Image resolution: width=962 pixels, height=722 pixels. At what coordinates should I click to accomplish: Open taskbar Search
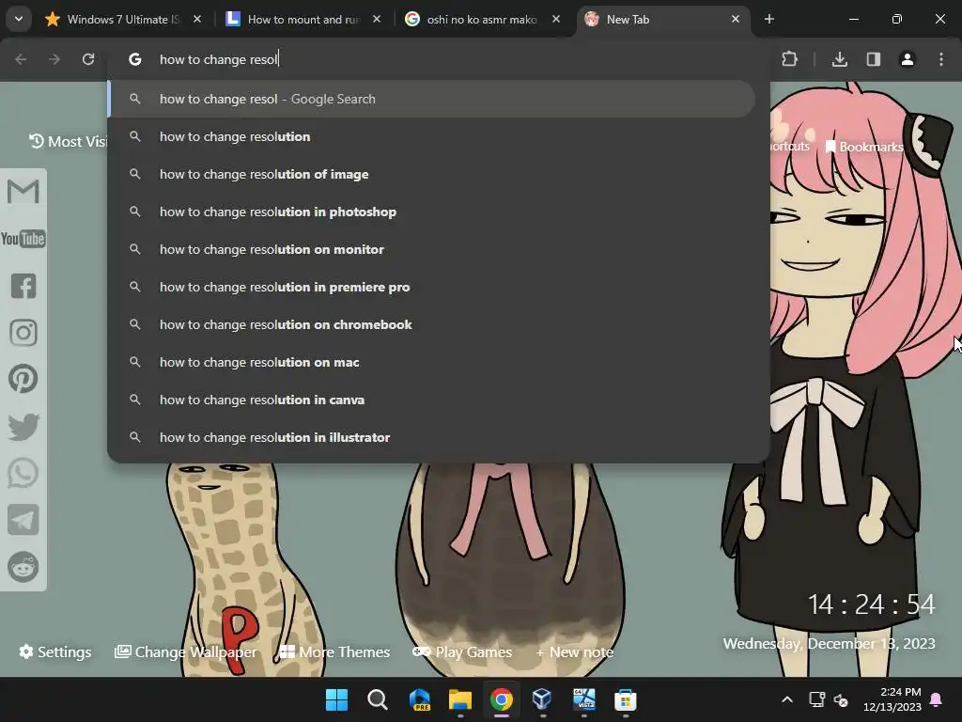coord(378,699)
